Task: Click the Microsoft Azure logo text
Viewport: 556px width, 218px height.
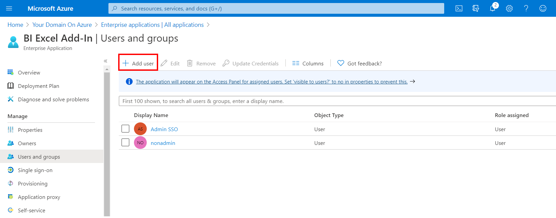Action: [50, 8]
